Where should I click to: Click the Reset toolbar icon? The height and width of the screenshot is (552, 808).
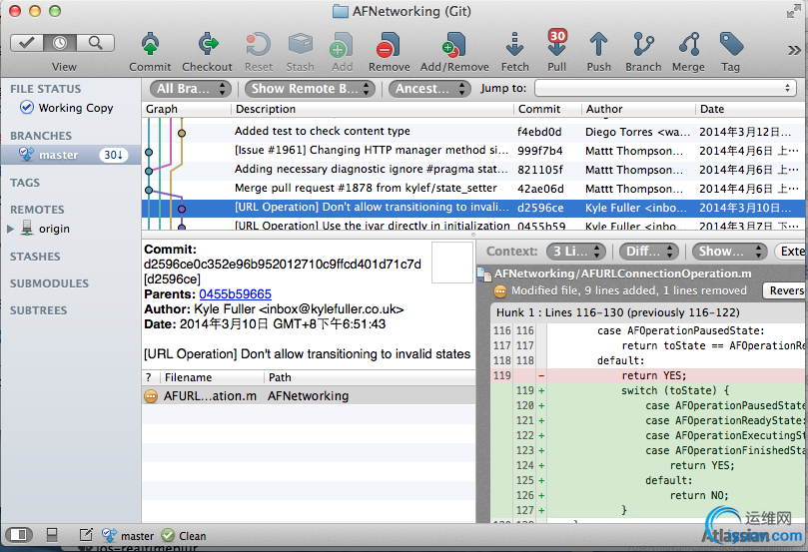[x=258, y=44]
